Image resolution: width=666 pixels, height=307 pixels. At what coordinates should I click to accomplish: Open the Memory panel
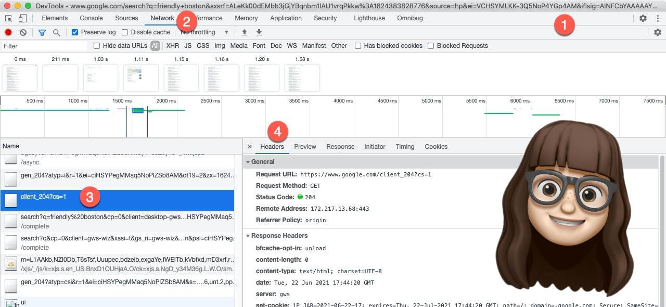tap(246, 18)
